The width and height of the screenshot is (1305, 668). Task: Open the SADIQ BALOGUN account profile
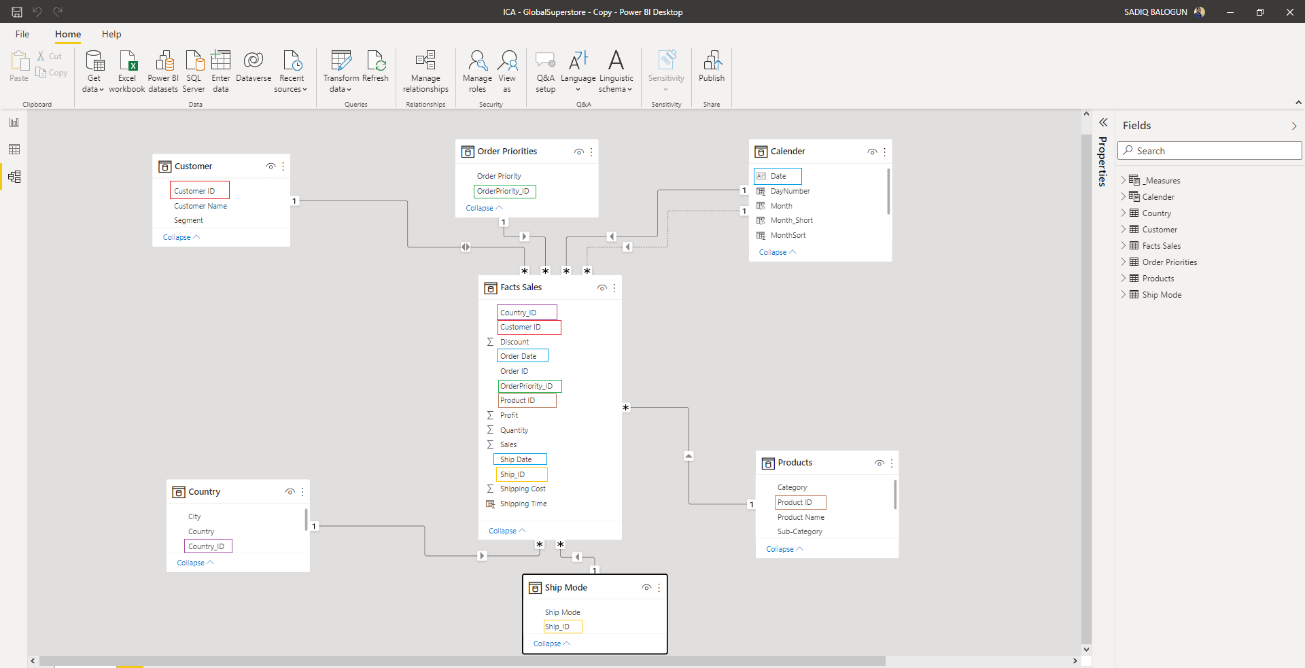click(x=1164, y=12)
